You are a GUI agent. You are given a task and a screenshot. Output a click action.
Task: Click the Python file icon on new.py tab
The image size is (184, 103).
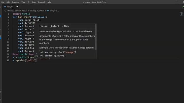5,7
